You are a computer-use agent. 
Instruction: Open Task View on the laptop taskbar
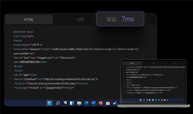pyautogui.click(x=147, y=100)
